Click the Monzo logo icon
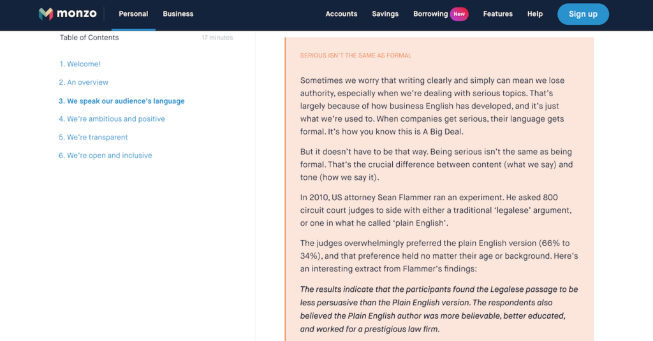The height and width of the screenshot is (341, 653). click(x=46, y=14)
